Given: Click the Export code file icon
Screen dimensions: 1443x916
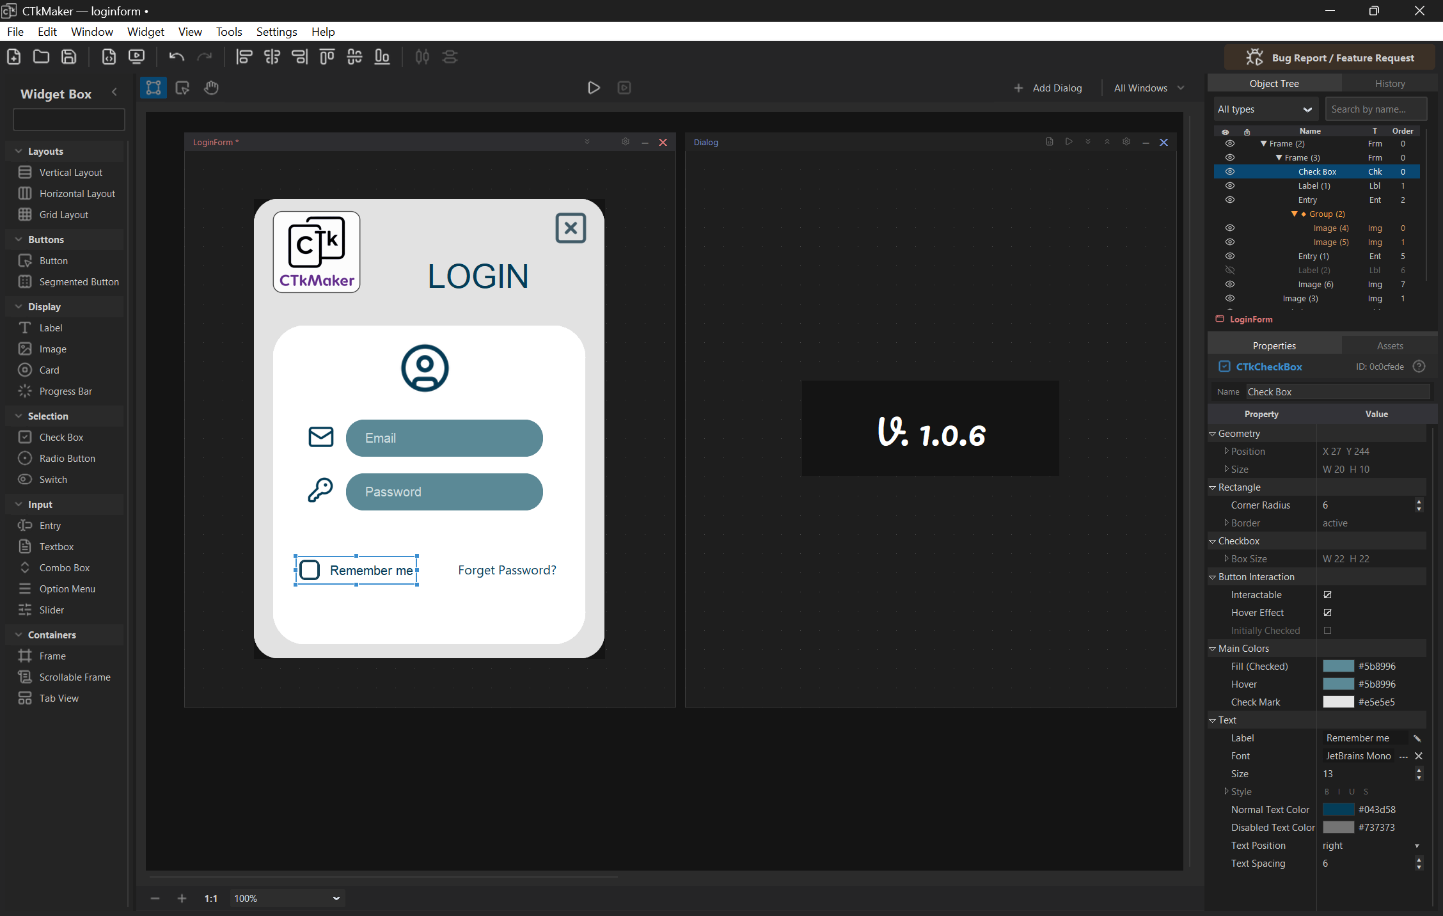Looking at the screenshot, I should coord(109,57).
